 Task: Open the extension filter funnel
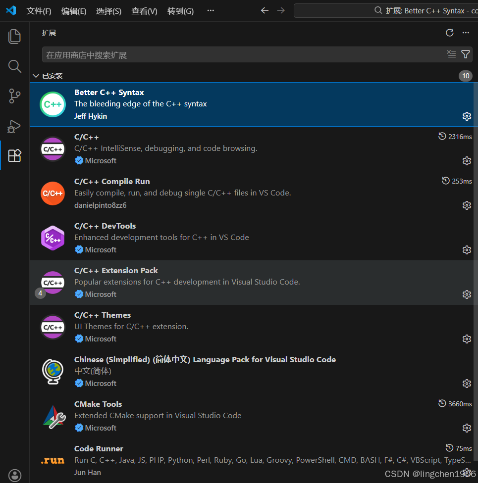pos(465,54)
